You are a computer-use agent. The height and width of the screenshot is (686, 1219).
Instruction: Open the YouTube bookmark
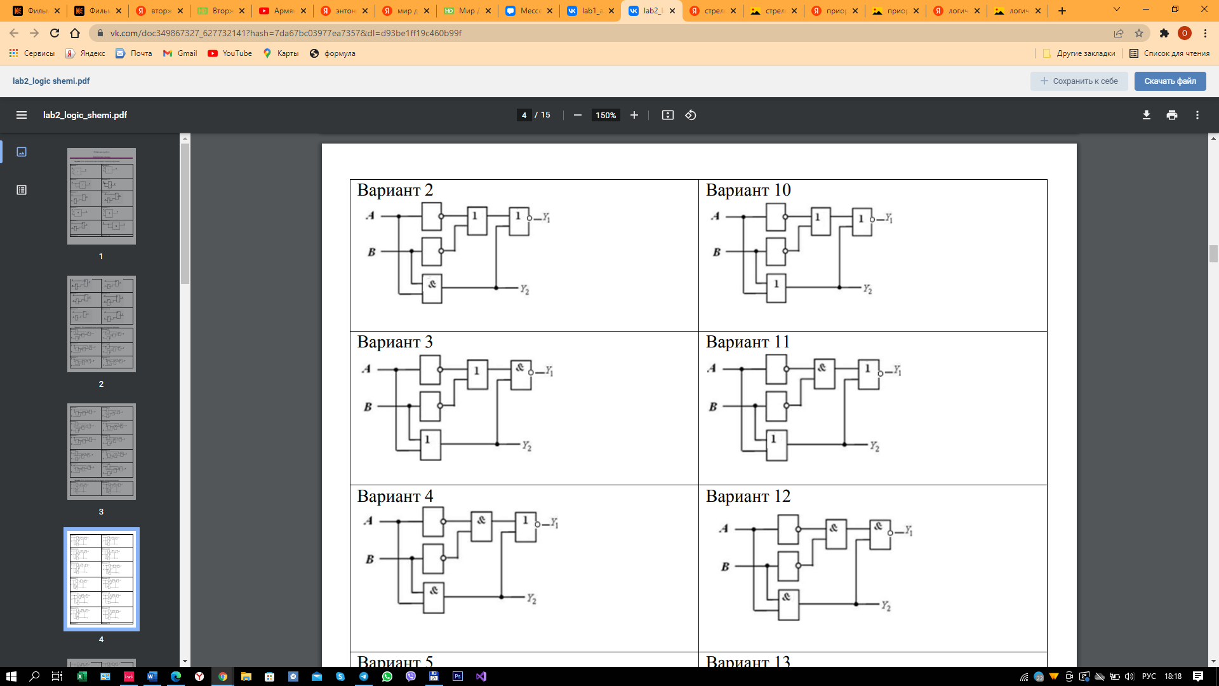(x=230, y=53)
